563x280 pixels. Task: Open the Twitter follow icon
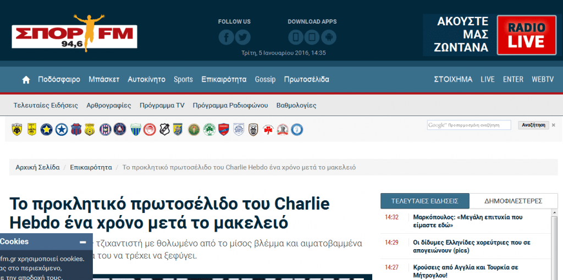[242, 37]
